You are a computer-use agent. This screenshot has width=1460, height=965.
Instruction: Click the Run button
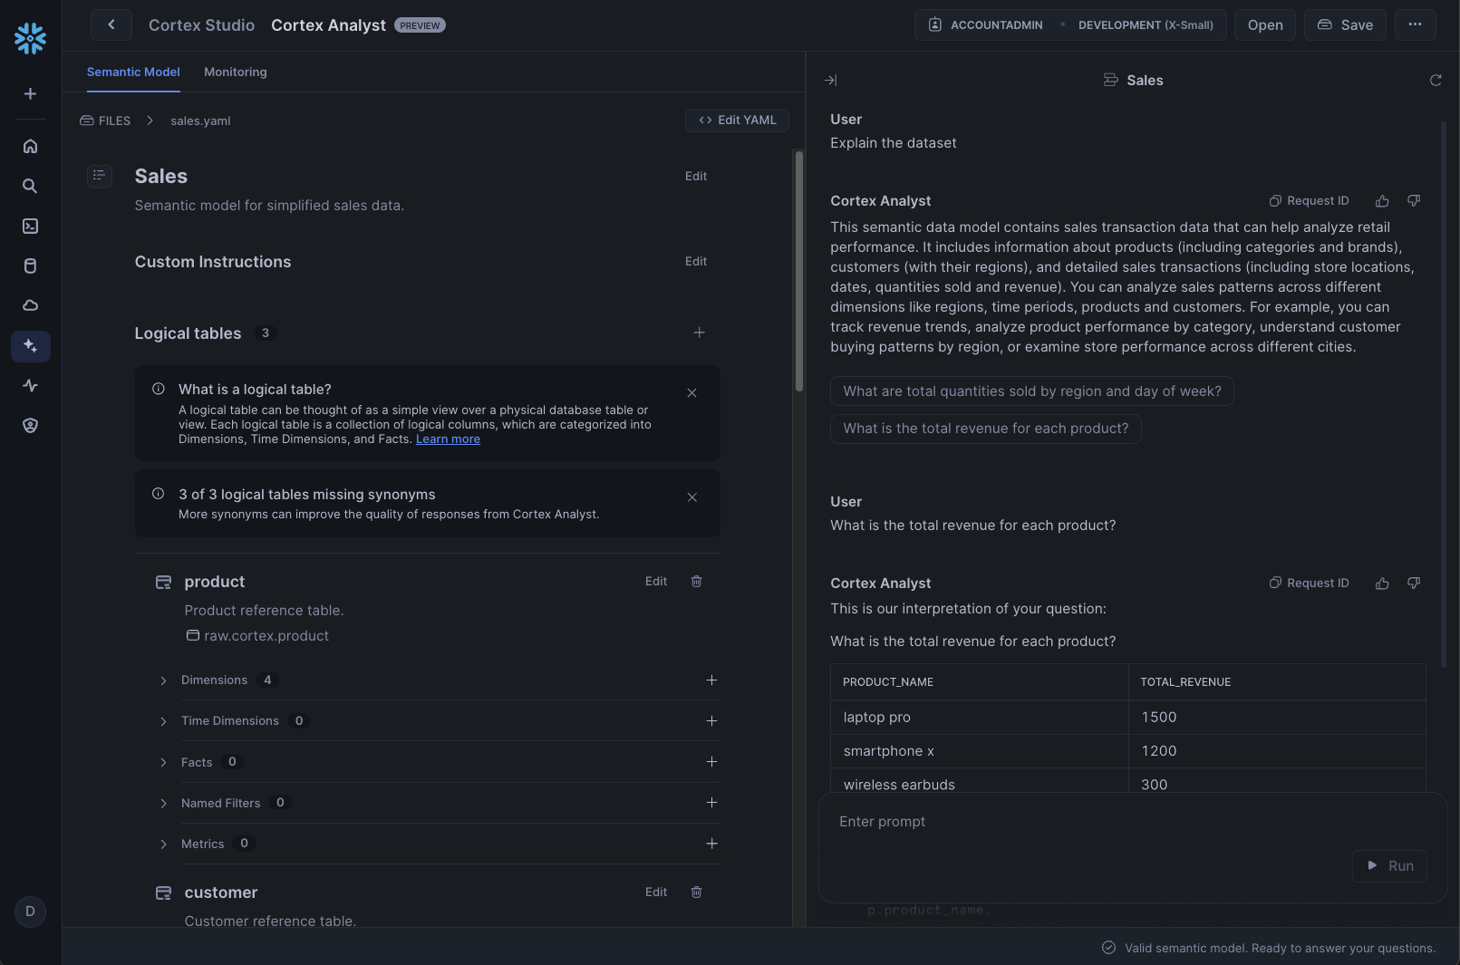click(1389, 866)
